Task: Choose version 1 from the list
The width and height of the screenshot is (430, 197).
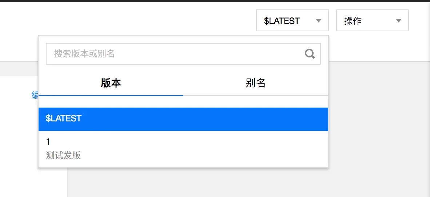Action: 183,149
